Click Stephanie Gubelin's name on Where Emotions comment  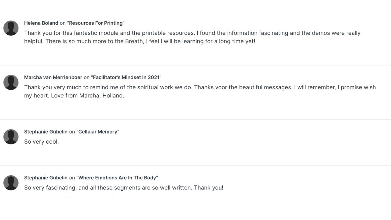(46, 178)
